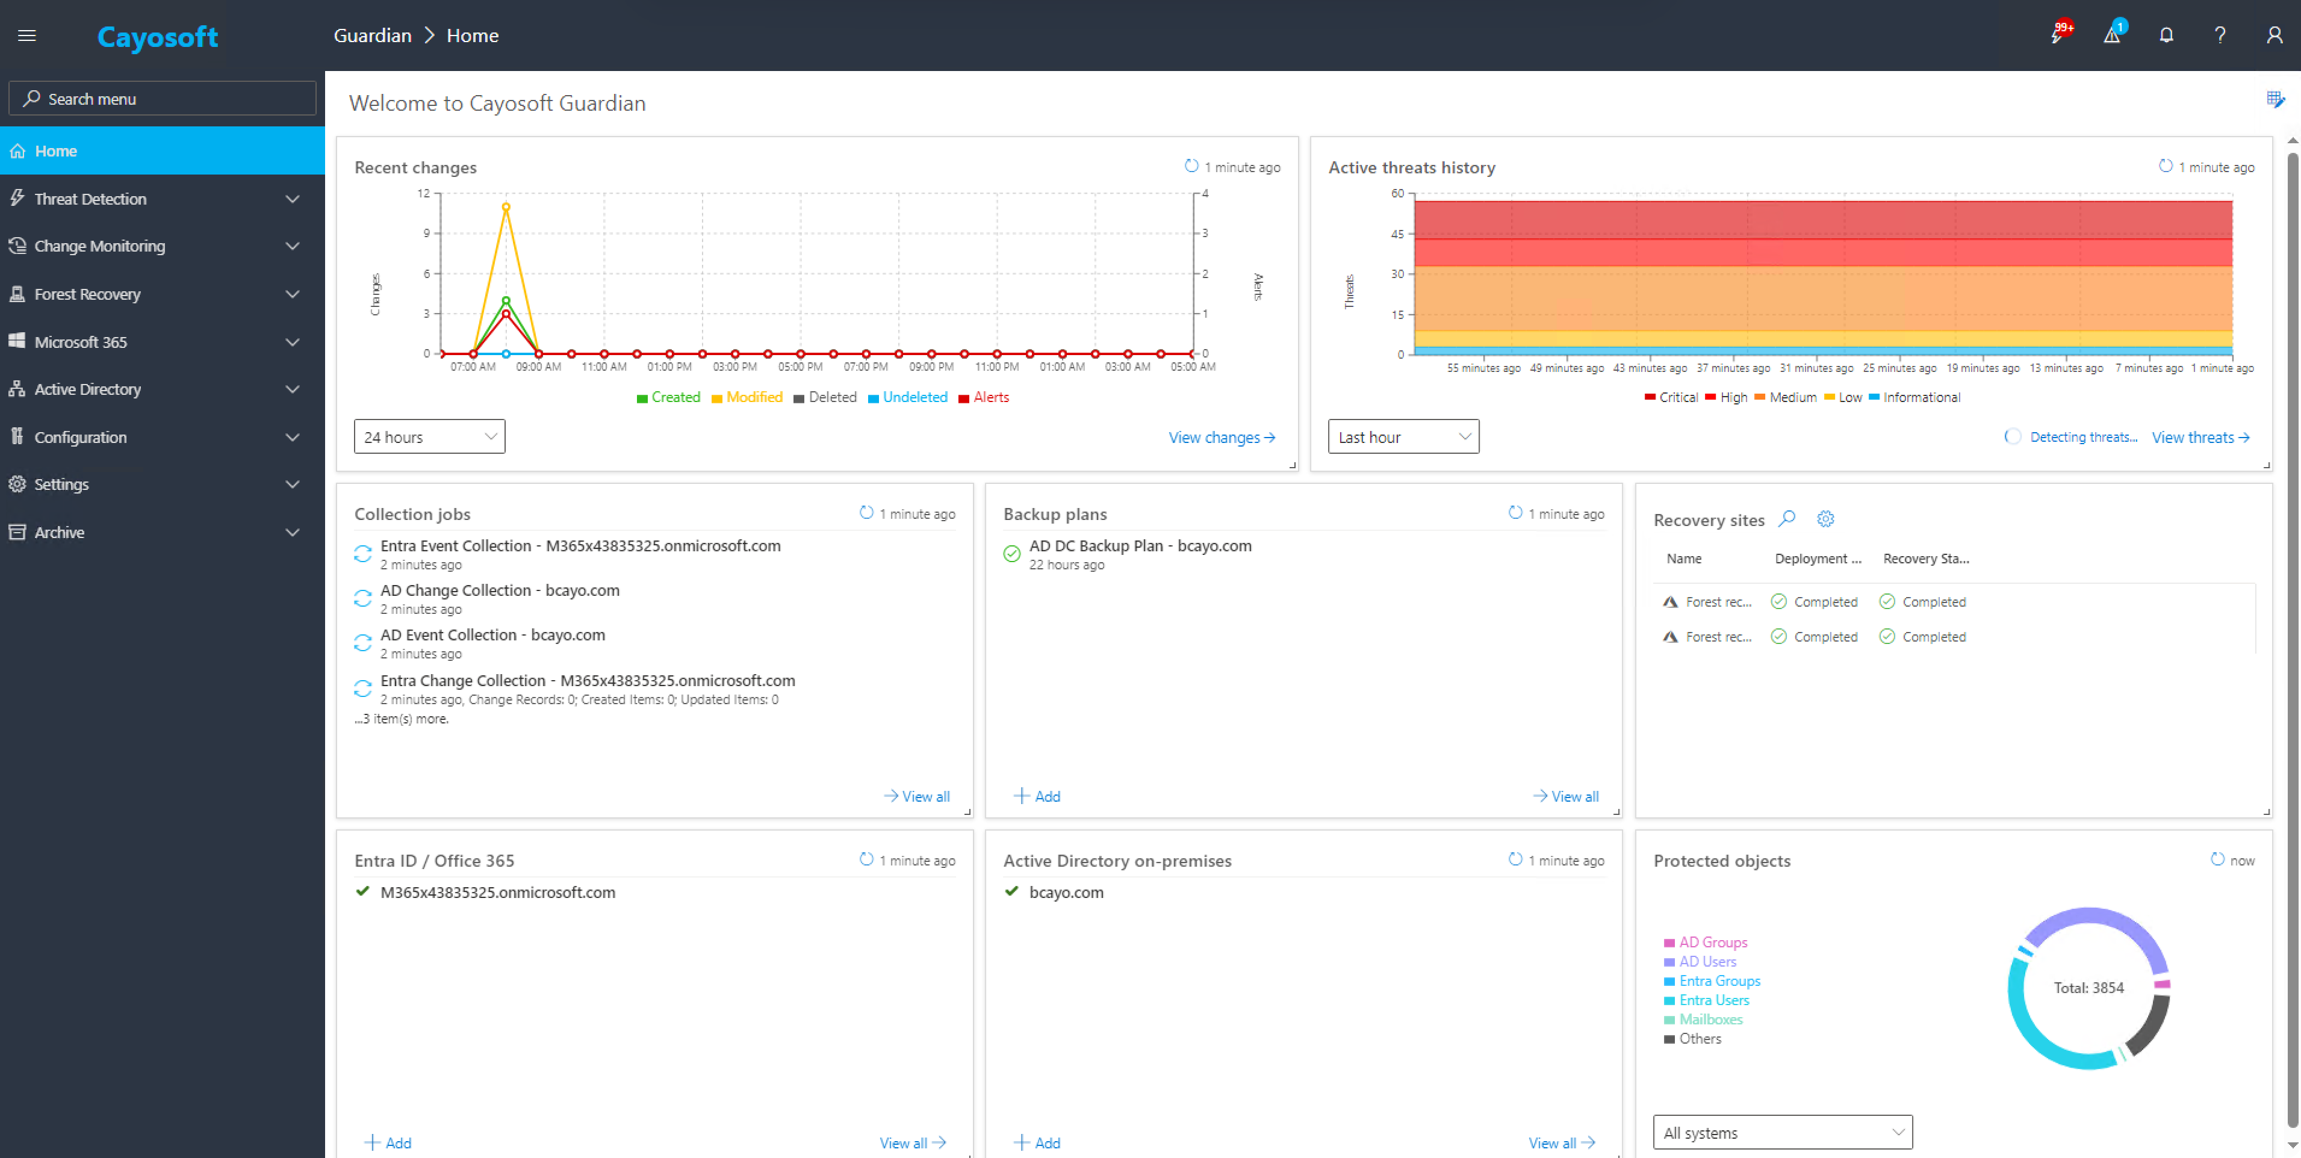Refresh the Protected objects widget
Viewport: 2301px width, 1158px height.
click(x=2217, y=859)
